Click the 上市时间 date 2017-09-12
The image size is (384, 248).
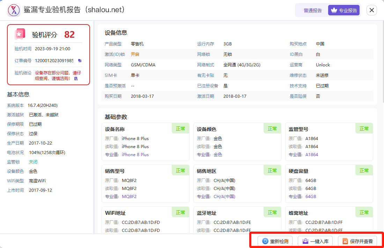pyautogui.click(x=40, y=190)
